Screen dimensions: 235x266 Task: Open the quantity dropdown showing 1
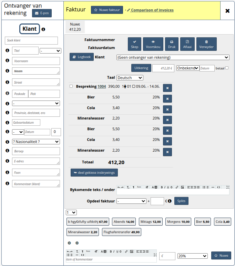[71, 212]
